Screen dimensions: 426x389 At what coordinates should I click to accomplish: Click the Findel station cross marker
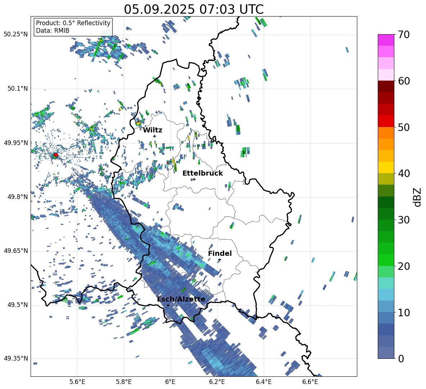click(219, 260)
